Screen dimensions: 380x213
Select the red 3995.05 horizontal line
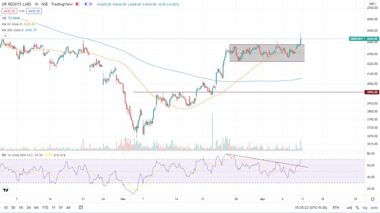coord(249,92)
